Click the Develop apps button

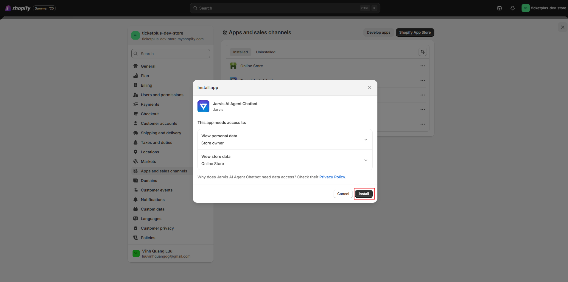(x=379, y=32)
